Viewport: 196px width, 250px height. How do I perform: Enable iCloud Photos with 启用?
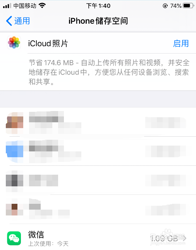pos(181,43)
